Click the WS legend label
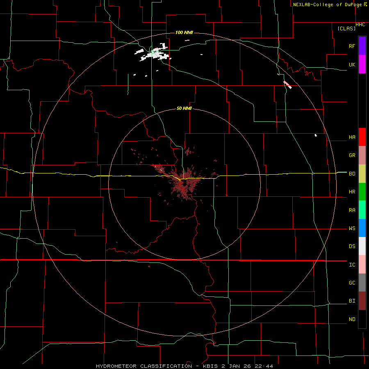The width and height of the screenshot is (369, 369). (352, 228)
